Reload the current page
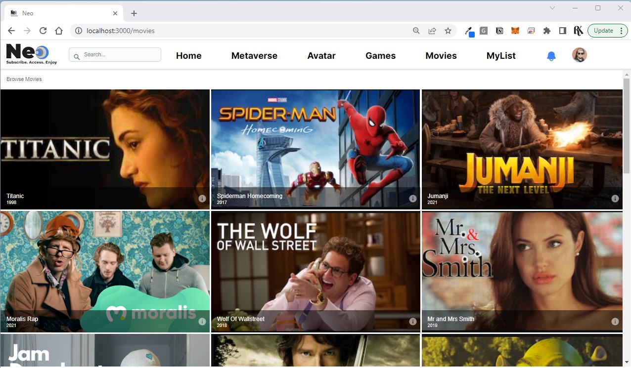The height and width of the screenshot is (368, 631). (x=43, y=31)
